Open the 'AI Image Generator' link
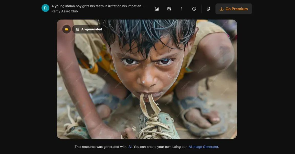295x154 pixels. [x=204, y=147]
